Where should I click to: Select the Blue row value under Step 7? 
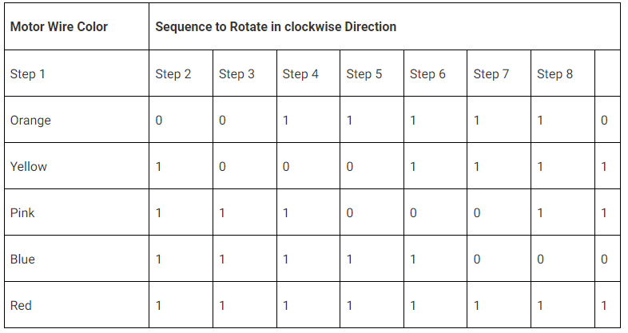click(x=477, y=260)
